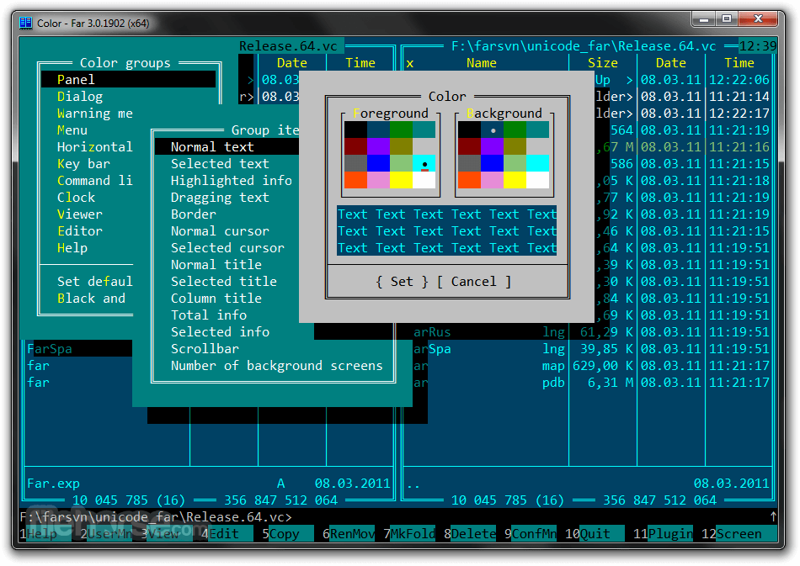Select green in the Foreground palette

point(401,130)
